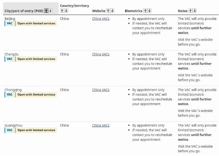Click Chengdu's Open with limited services badge
Screen dimensions: 219x156
pos(36,59)
